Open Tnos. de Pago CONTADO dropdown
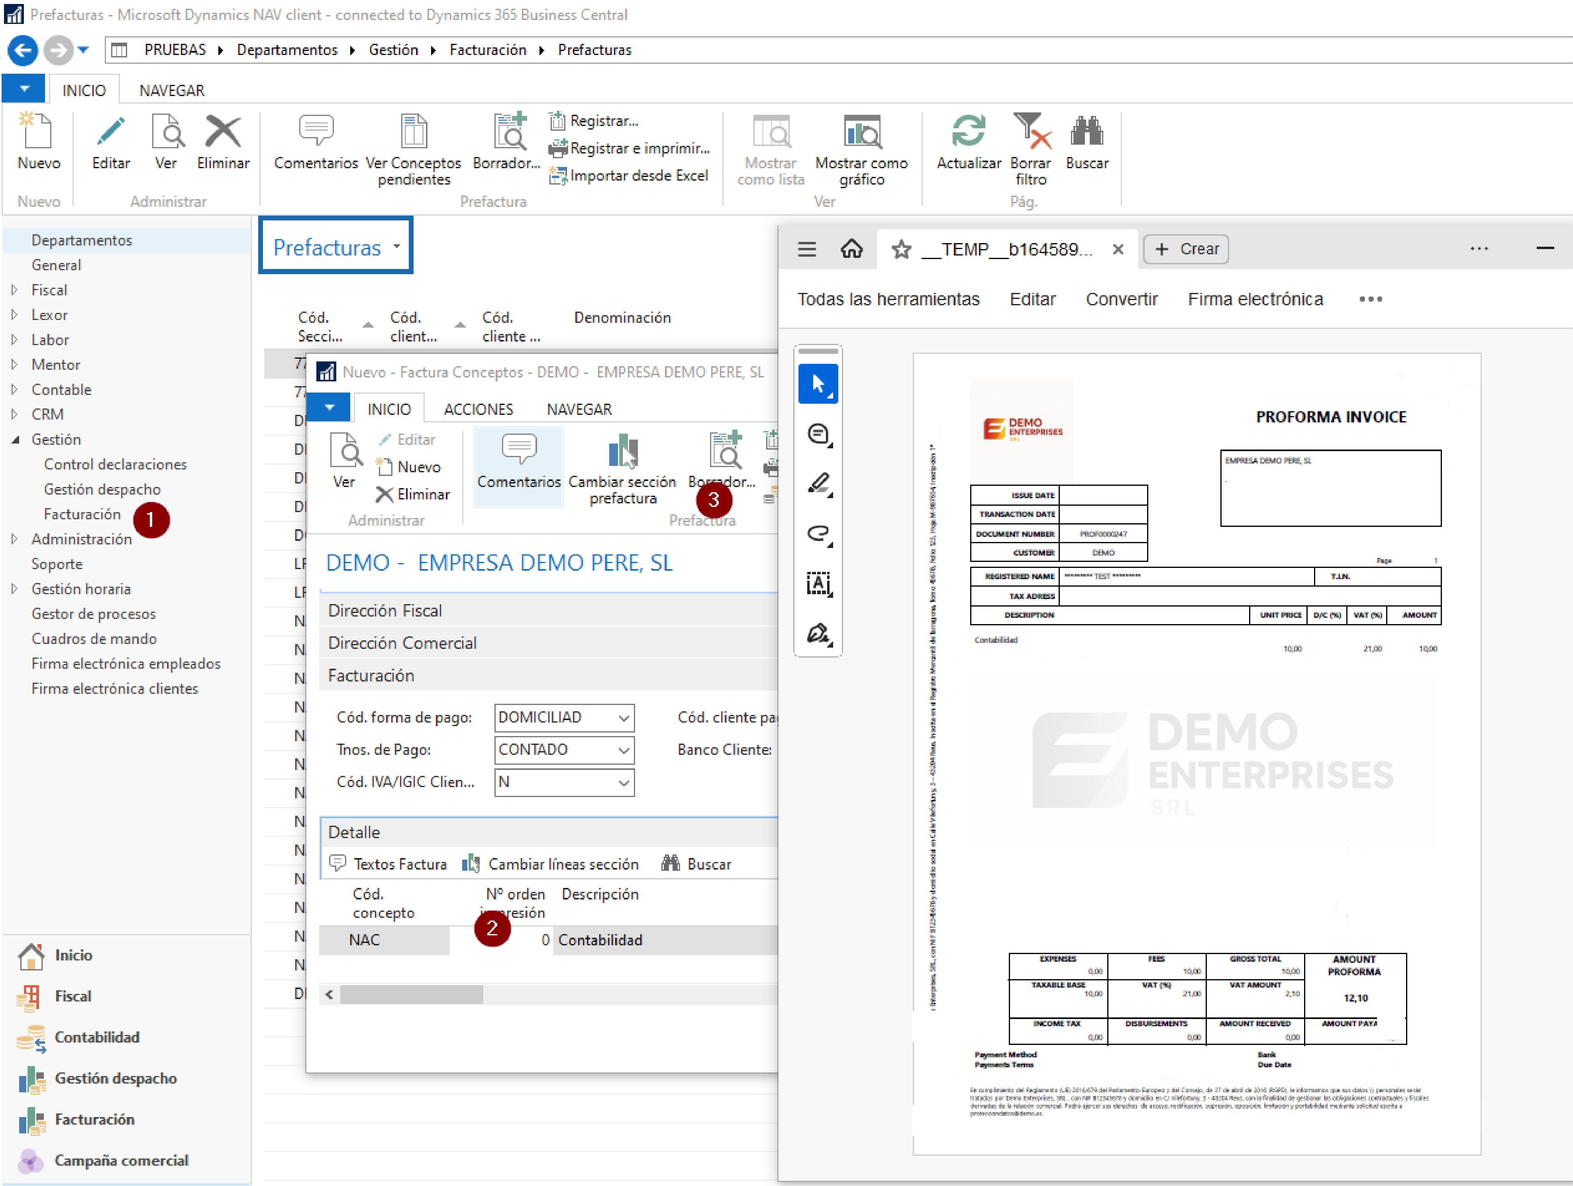Screen dimensions: 1573x1186 (624, 750)
